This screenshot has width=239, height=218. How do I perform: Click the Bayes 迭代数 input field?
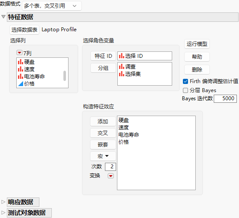[x=225, y=99]
